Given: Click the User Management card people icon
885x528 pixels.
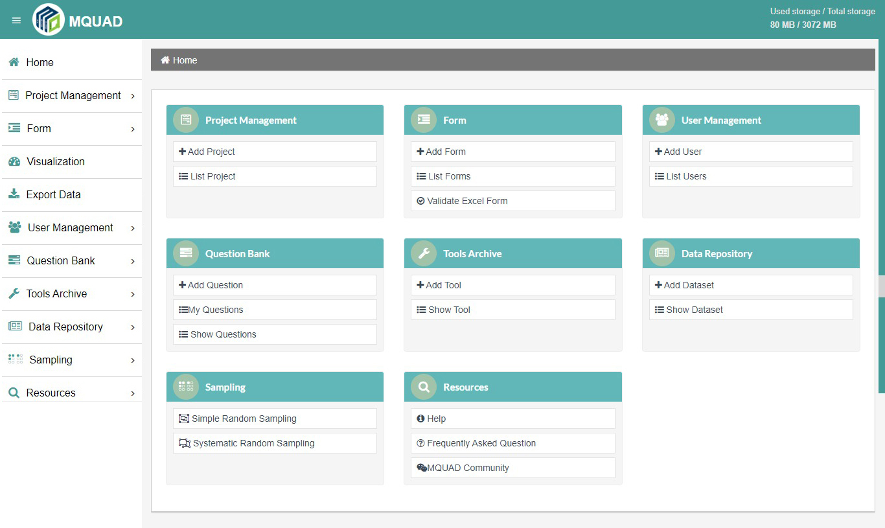Looking at the screenshot, I should click(661, 120).
